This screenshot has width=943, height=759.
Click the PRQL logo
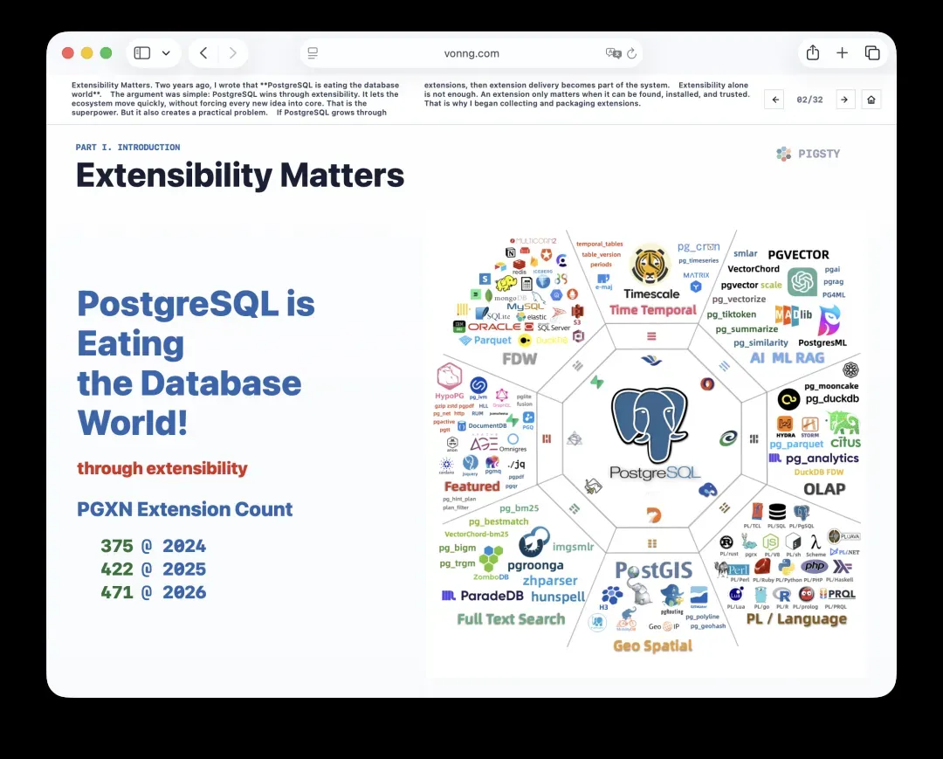(837, 594)
